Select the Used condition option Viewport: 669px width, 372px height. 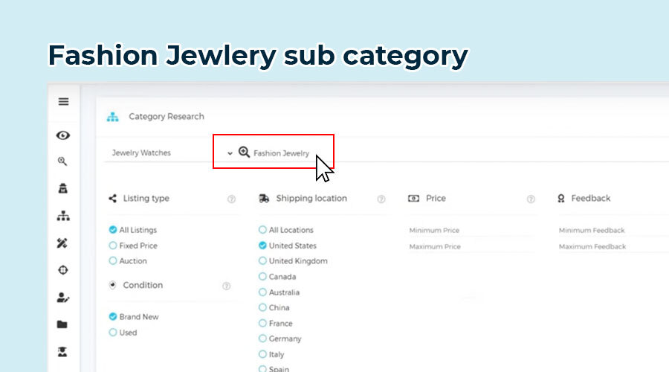coord(113,333)
